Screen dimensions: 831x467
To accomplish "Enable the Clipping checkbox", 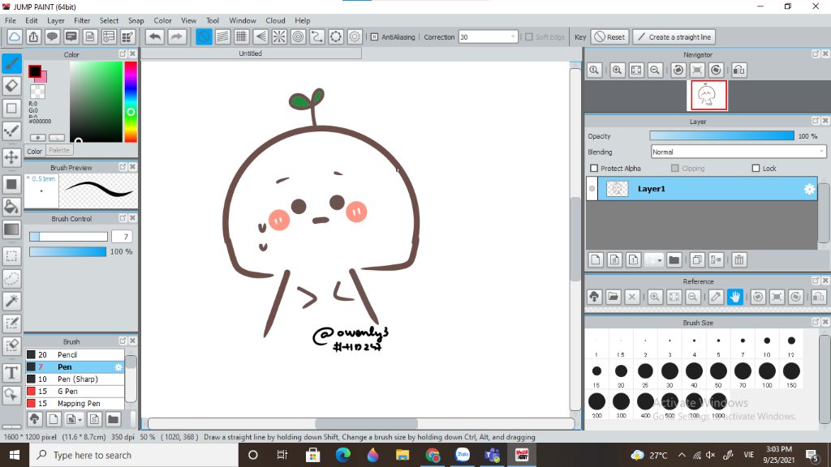I will click(674, 169).
